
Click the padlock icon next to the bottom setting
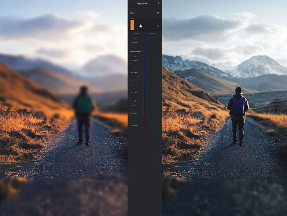tap(132, 125)
